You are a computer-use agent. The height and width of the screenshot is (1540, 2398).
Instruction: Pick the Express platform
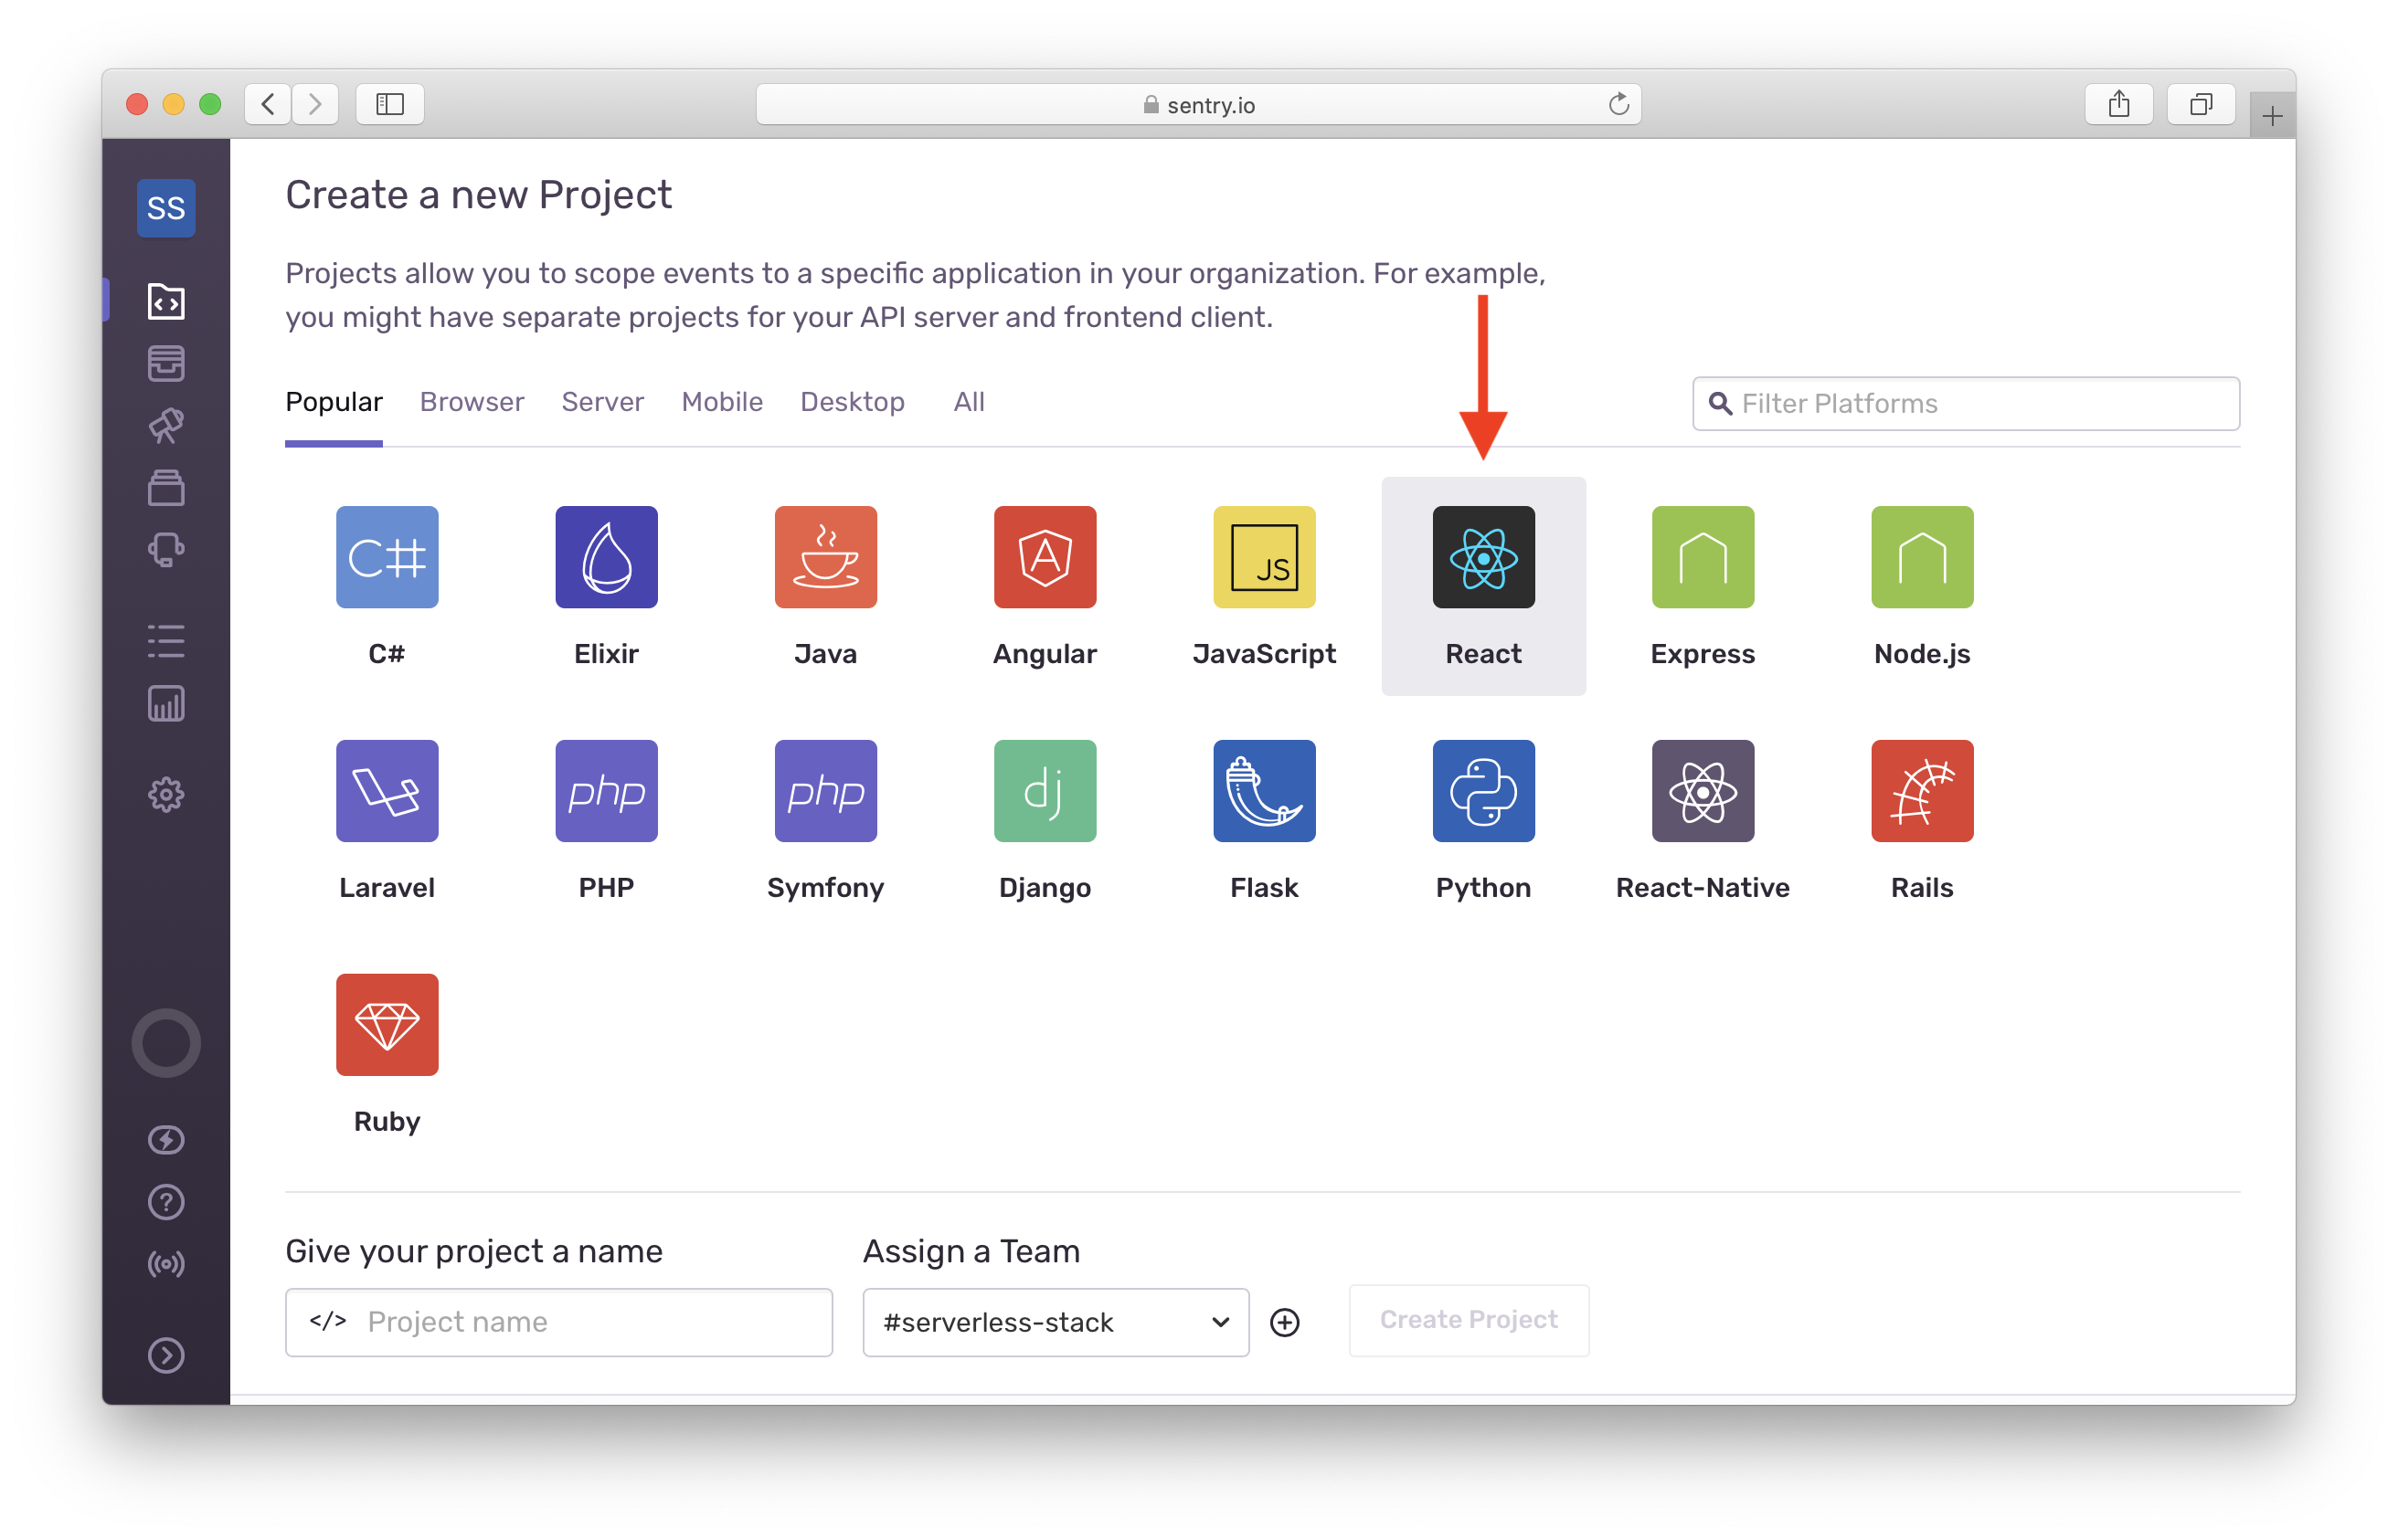(1703, 557)
